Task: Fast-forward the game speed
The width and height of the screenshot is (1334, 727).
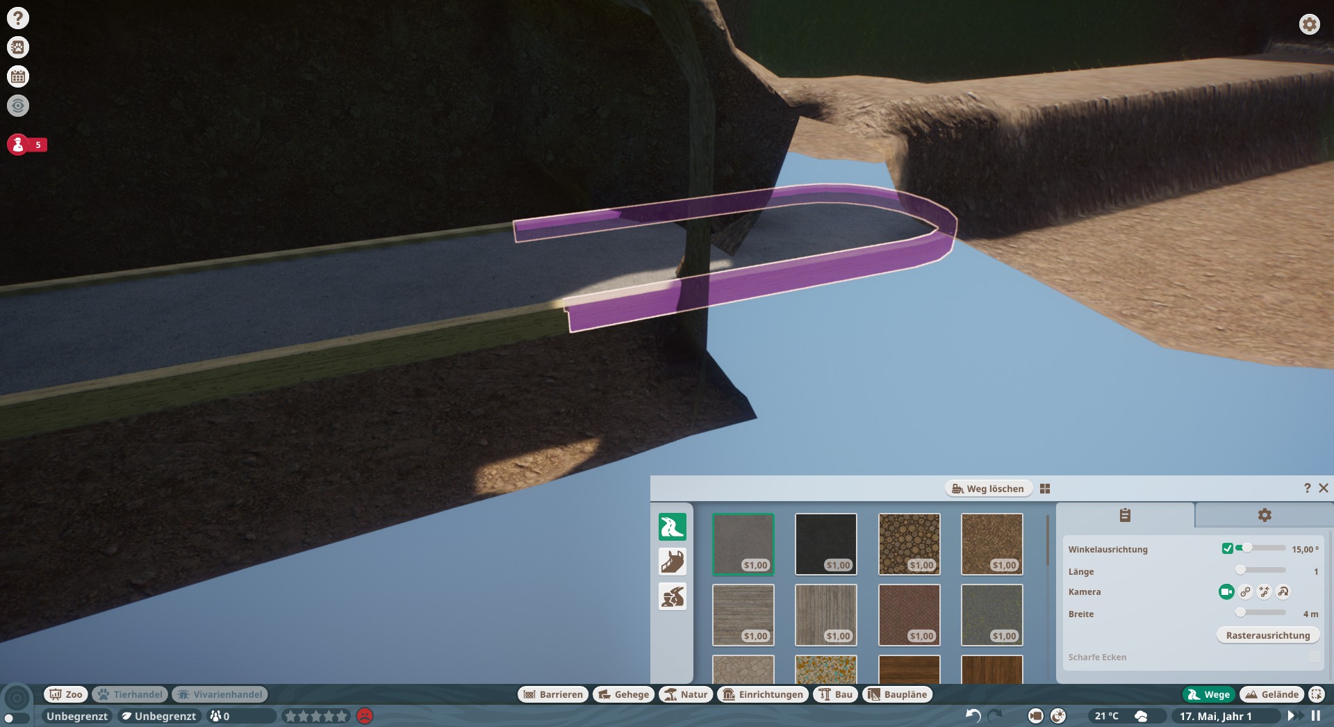Action: [1294, 716]
